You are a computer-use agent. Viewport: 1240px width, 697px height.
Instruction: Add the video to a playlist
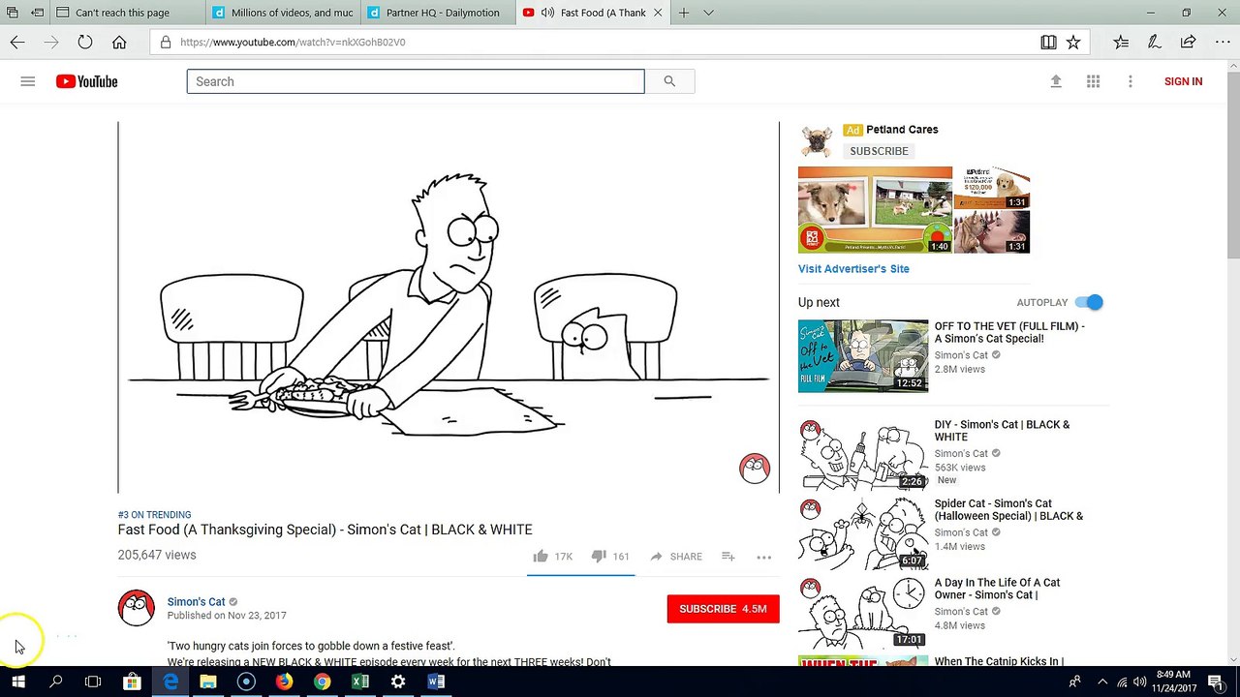point(728,557)
